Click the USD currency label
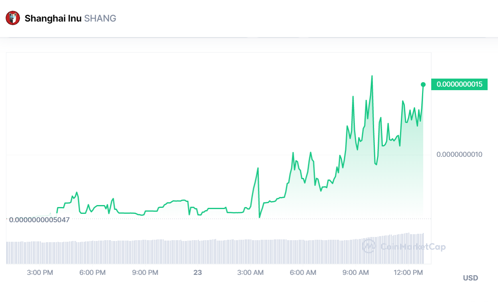 click(470, 278)
